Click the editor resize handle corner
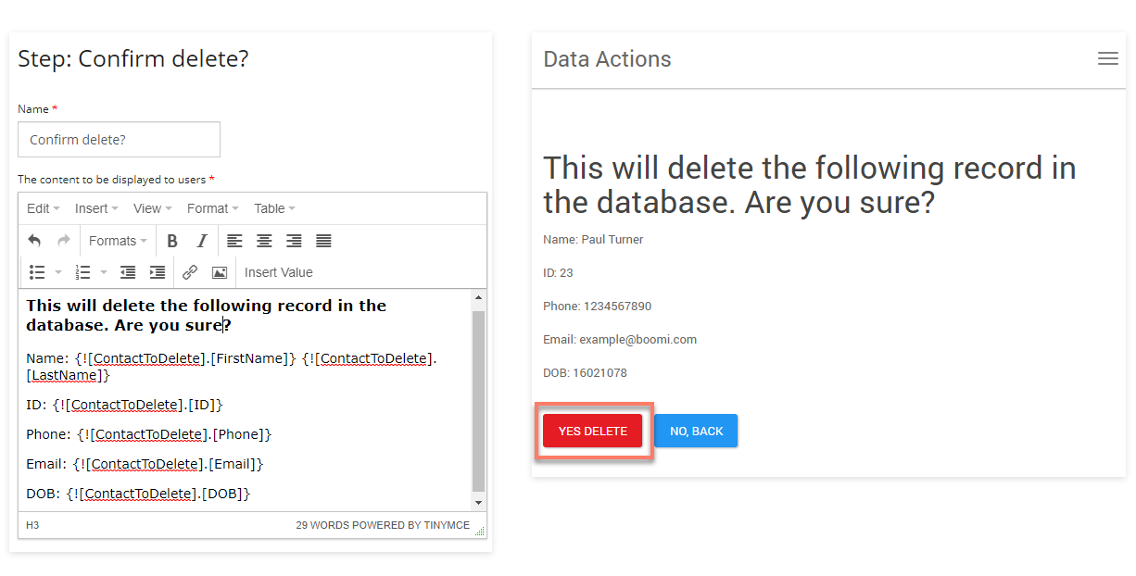Image resolution: width=1136 pixels, height=576 pixels. tap(479, 530)
